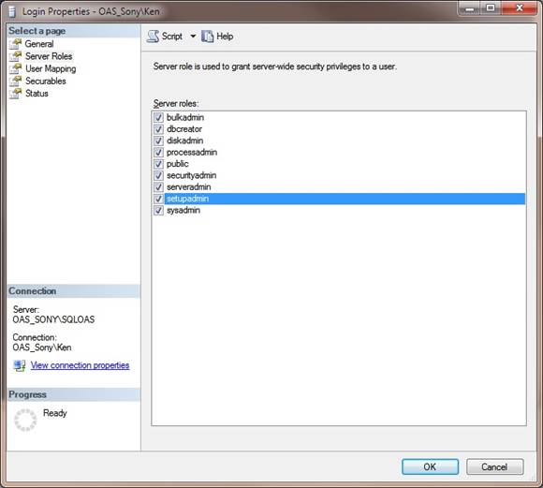Image resolution: width=543 pixels, height=488 pixels.
Task: Click the connection properties icon
Action: tap(20, 365)
